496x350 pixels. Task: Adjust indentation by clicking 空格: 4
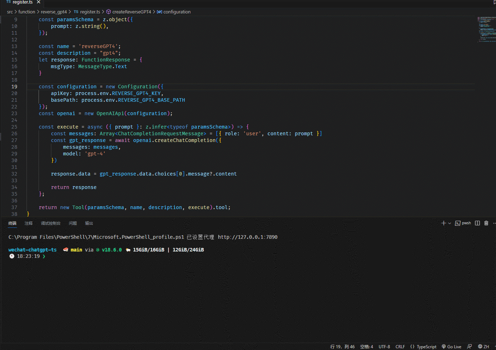point(367,346)
